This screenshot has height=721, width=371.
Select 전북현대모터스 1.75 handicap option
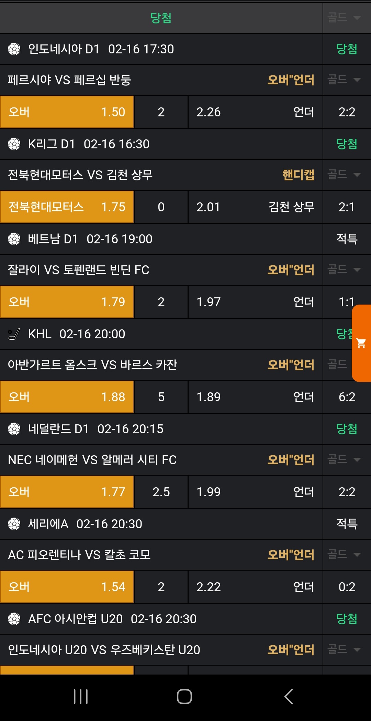tap(67, 207)
